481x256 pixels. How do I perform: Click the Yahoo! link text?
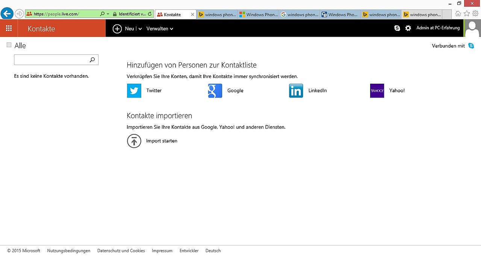[397, 90]
